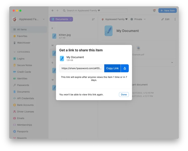Open the Bank Accounts category
Image resolution: width=188 pixels, height=151 pixels.
tap(29, 105)
